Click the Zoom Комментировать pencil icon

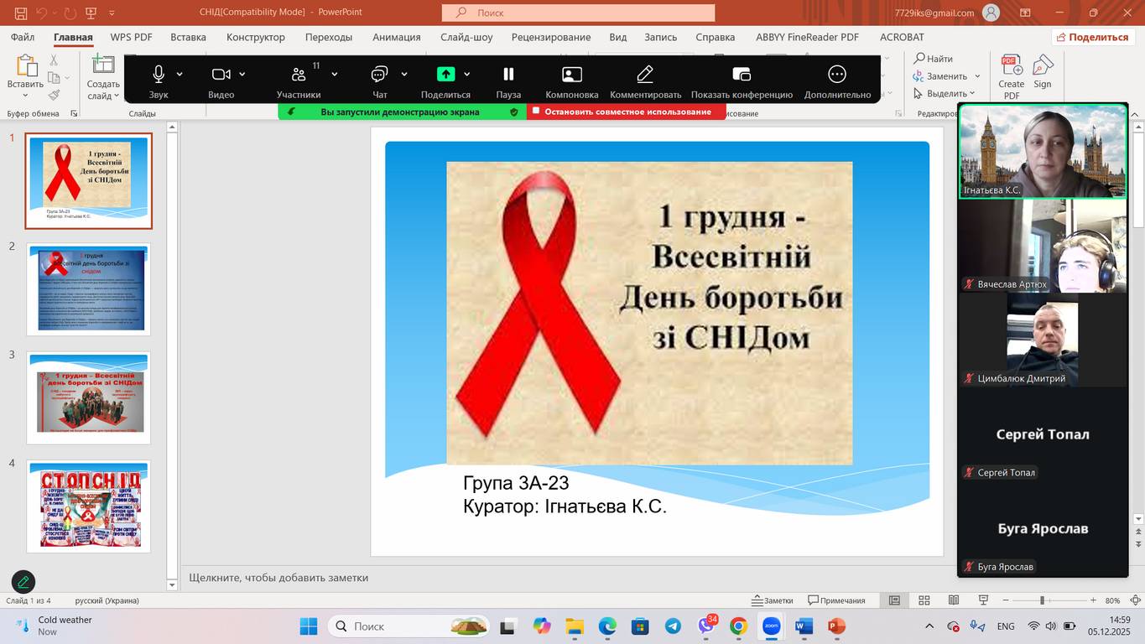tap(645, 75)
